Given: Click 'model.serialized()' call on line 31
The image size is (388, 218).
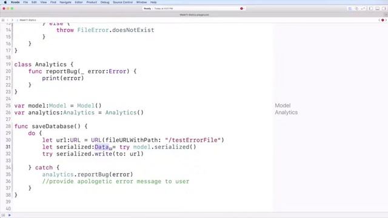Looking at the screenshot, I should 164,147.
